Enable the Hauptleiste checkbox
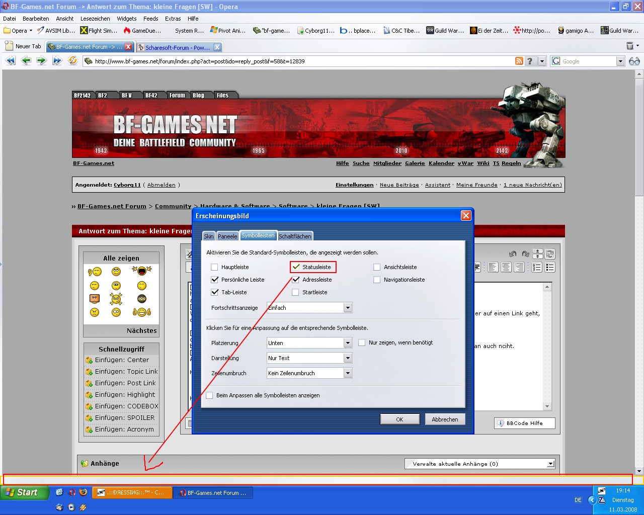The width and height of the screenshot is (644, 515). [x=215, y=267]
